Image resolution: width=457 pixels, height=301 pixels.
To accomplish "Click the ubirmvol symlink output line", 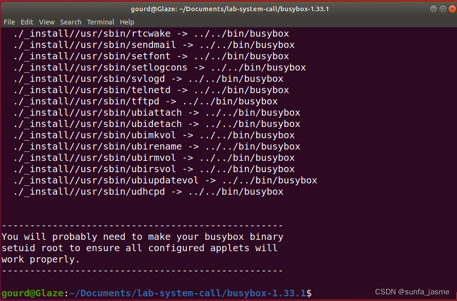I will tap(154, 158).
